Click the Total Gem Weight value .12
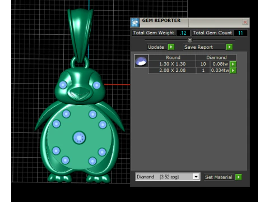This screenshot has width=269, height=202. tap(183, 33)
